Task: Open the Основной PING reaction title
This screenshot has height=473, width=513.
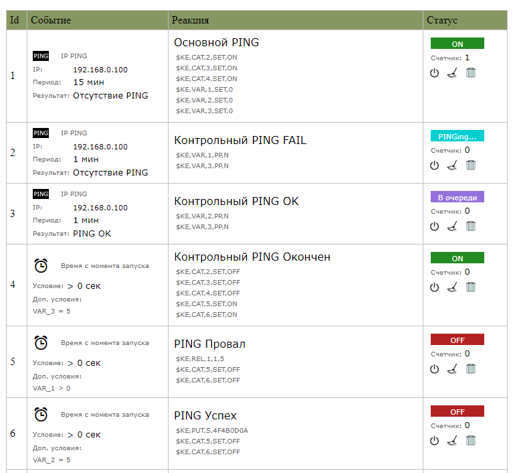Action: click(216, 42)
